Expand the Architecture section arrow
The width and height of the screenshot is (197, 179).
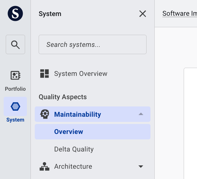coord(141,167)
